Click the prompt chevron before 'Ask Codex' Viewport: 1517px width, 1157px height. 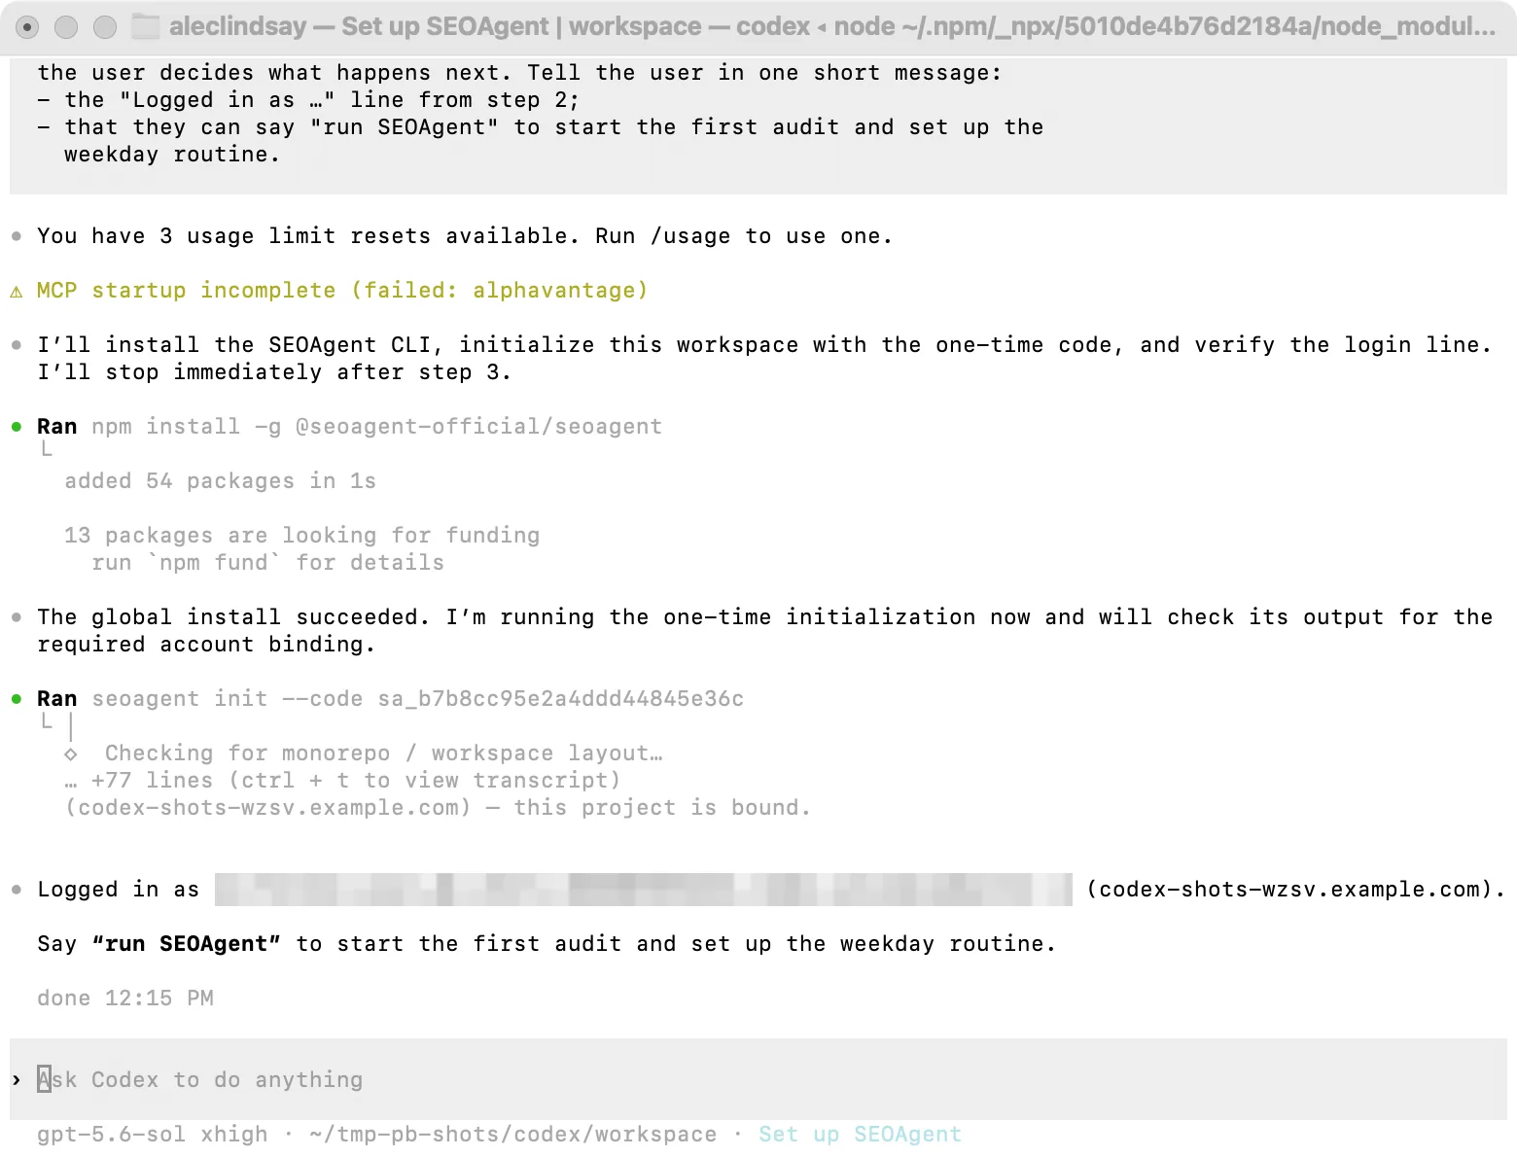[x=17, y=1080]
